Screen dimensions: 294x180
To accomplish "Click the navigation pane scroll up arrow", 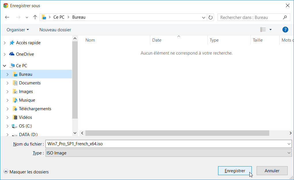I will 75,38.
